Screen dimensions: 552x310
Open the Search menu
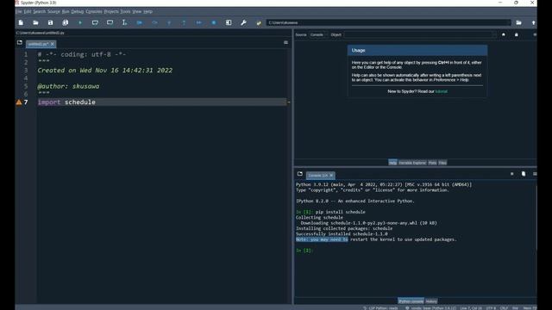[x=40, y=11]
